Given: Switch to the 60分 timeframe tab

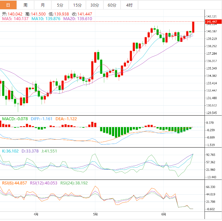Looking at the screenshot, I should (x=112, y=5).
